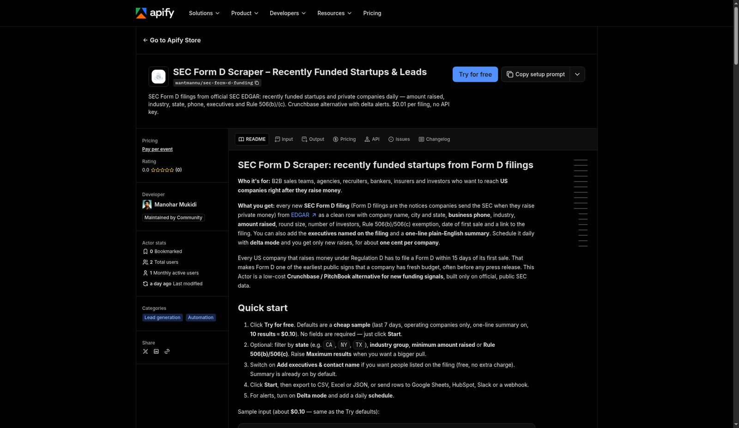The width and height of the screenshot is (739, 428).
Task: Switch to the API tab
Action: point(372,139)
